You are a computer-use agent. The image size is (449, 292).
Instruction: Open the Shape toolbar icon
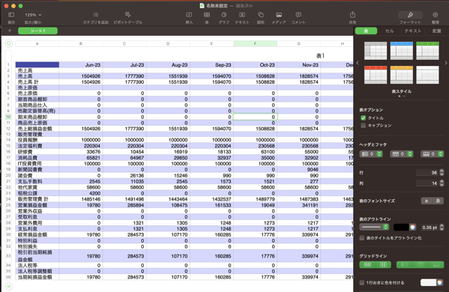260,14
